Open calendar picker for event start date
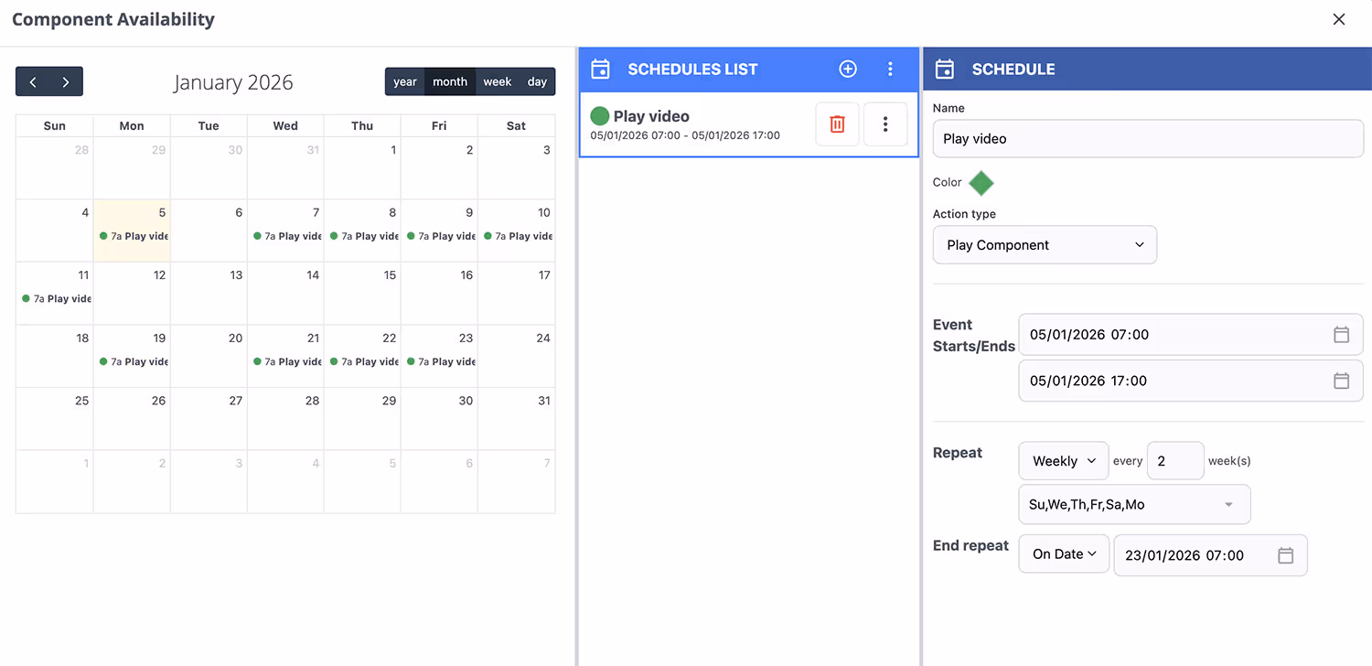Screen dimensions: 1372x666 coord(1341,335)
